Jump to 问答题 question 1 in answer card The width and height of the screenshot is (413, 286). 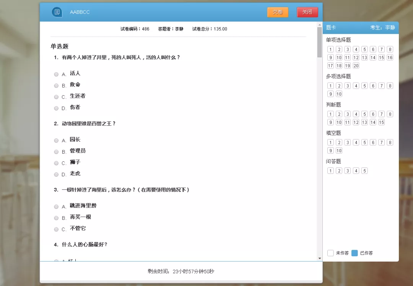(x=330, y=171)
